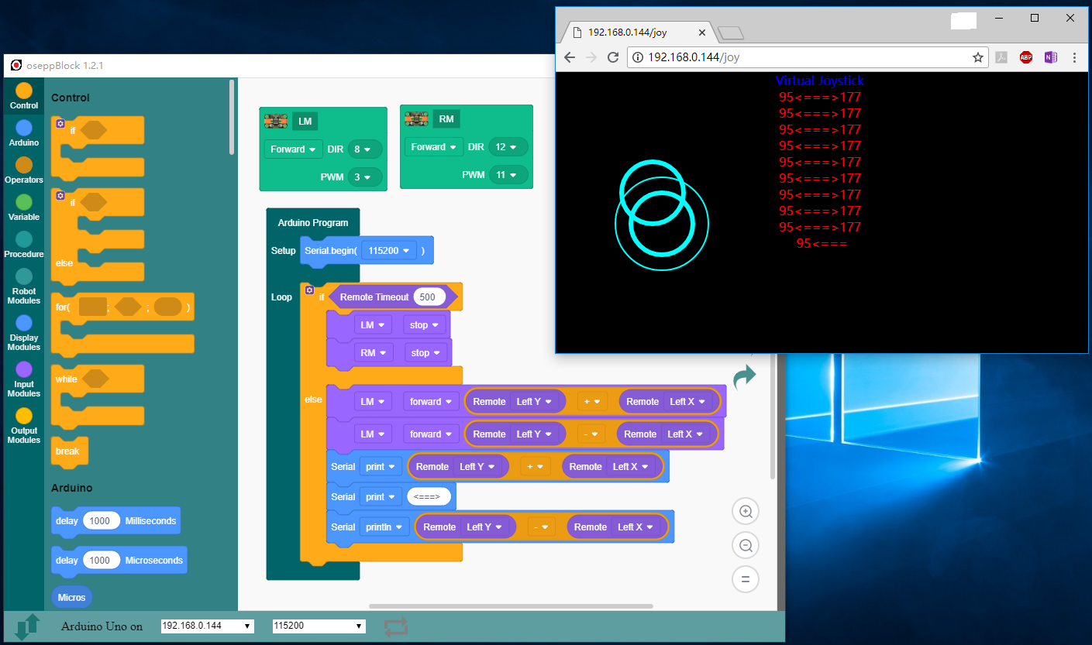Click the upload/download arrows icon
This screenshot has width=1092, height=645.
pos(27,626)
